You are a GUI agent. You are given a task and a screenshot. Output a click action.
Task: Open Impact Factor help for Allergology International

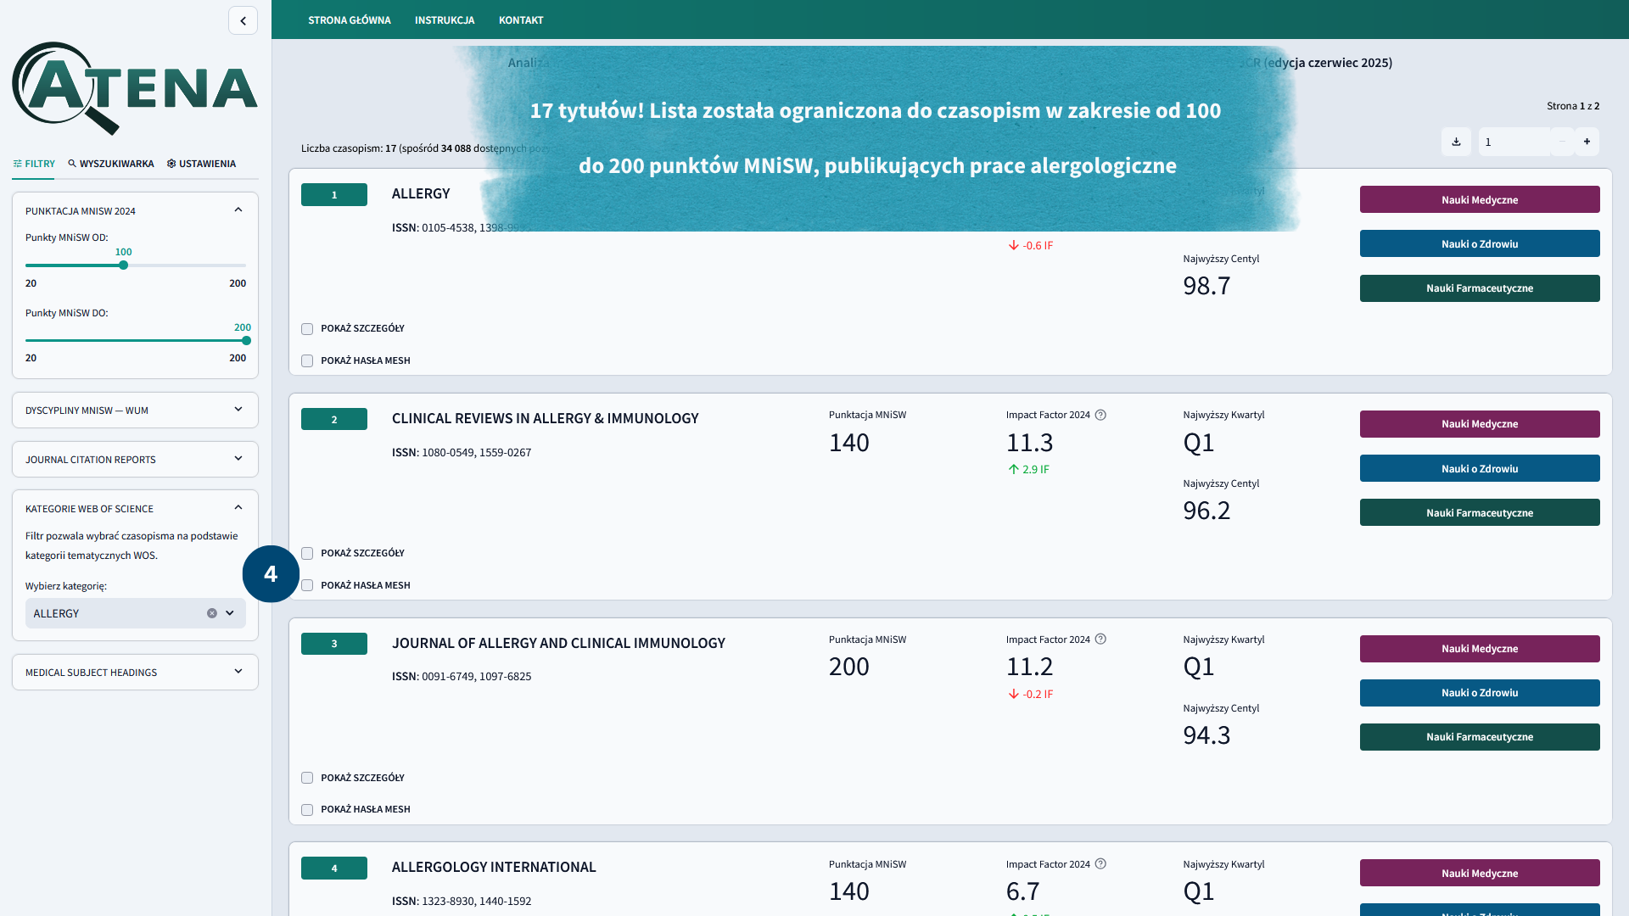pyautogui.click(x=1100, y=864)
